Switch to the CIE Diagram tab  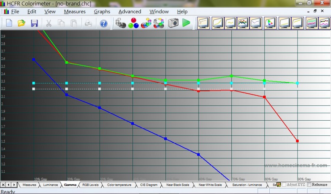(149, 185)
